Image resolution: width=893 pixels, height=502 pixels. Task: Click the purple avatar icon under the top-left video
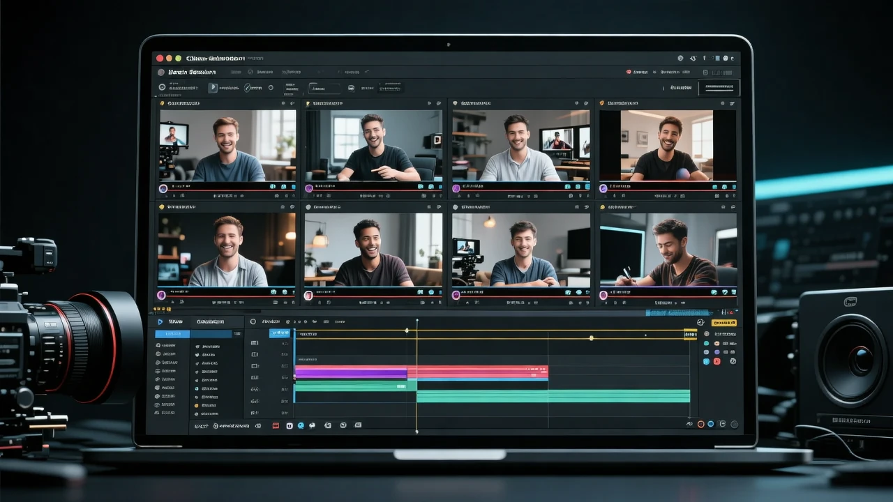click(x=163, y=188)
